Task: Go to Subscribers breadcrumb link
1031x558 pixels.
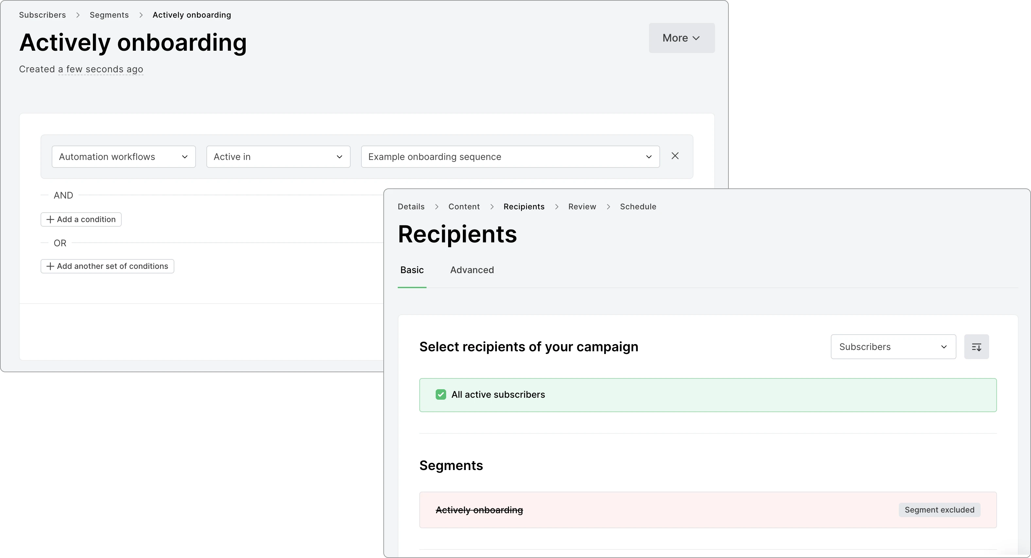Action: pyautogui.click(x=43, y=15)
